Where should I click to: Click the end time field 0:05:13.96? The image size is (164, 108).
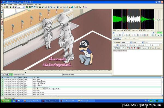pyautogui.click(x=132, y=45)
